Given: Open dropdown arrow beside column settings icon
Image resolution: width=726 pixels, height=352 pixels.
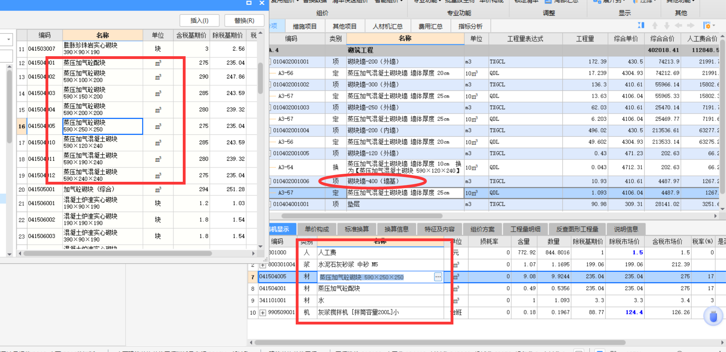Looking at the screenshot, I should 714,26.
